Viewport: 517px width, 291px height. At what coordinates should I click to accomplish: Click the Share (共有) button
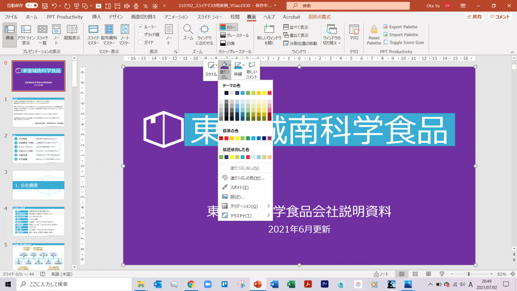coord(474,17)
